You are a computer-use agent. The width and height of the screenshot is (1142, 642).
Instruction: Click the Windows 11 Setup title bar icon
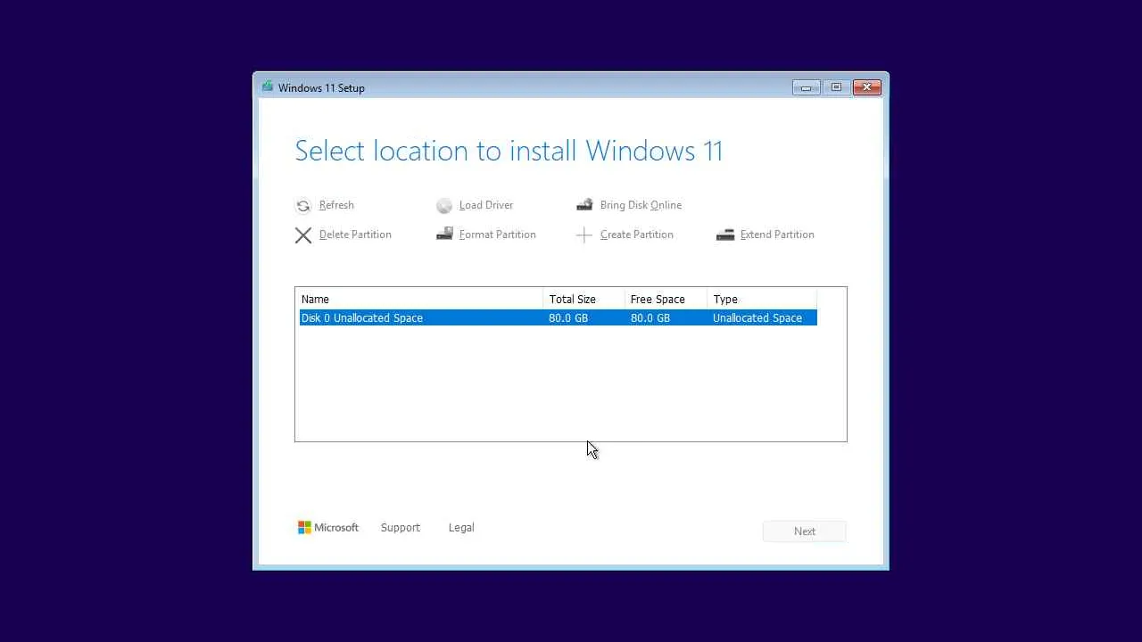[268, 86]
